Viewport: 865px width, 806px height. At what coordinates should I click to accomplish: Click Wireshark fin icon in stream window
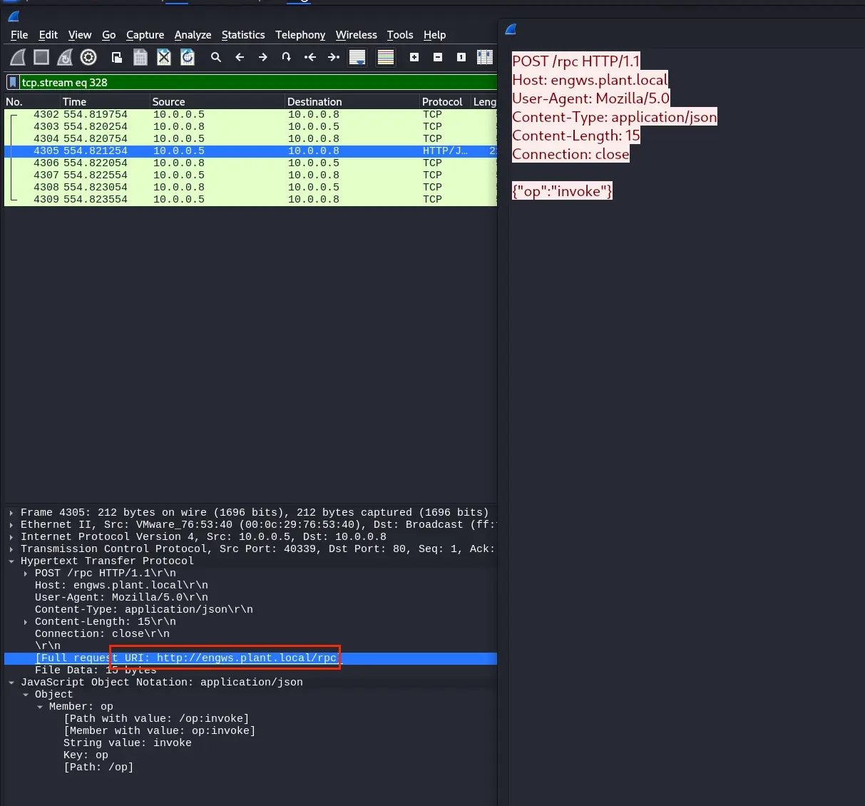coord(511,29)
